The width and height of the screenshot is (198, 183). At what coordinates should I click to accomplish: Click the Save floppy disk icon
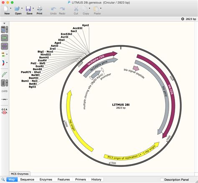[28, 9]
